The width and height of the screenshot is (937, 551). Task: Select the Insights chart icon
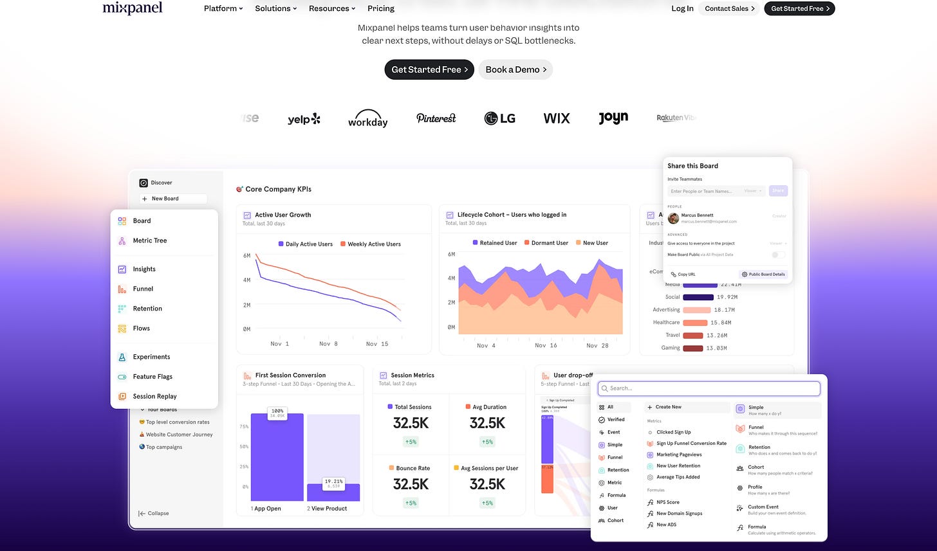(x=122, y=269)
